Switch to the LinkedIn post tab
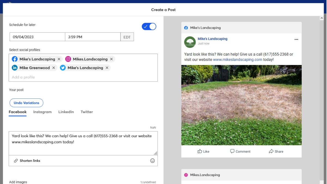327x184 pixels. pos(66,112)
